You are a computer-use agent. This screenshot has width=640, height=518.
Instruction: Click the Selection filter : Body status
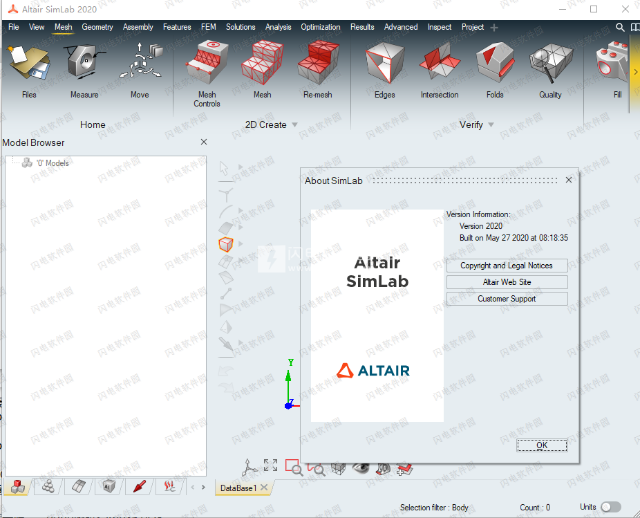click(x=434, y=508)
